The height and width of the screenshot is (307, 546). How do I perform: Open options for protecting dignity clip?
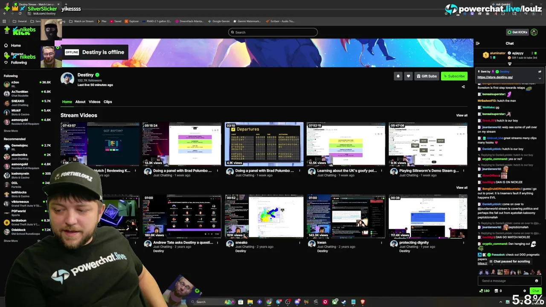tap(464, 243)
